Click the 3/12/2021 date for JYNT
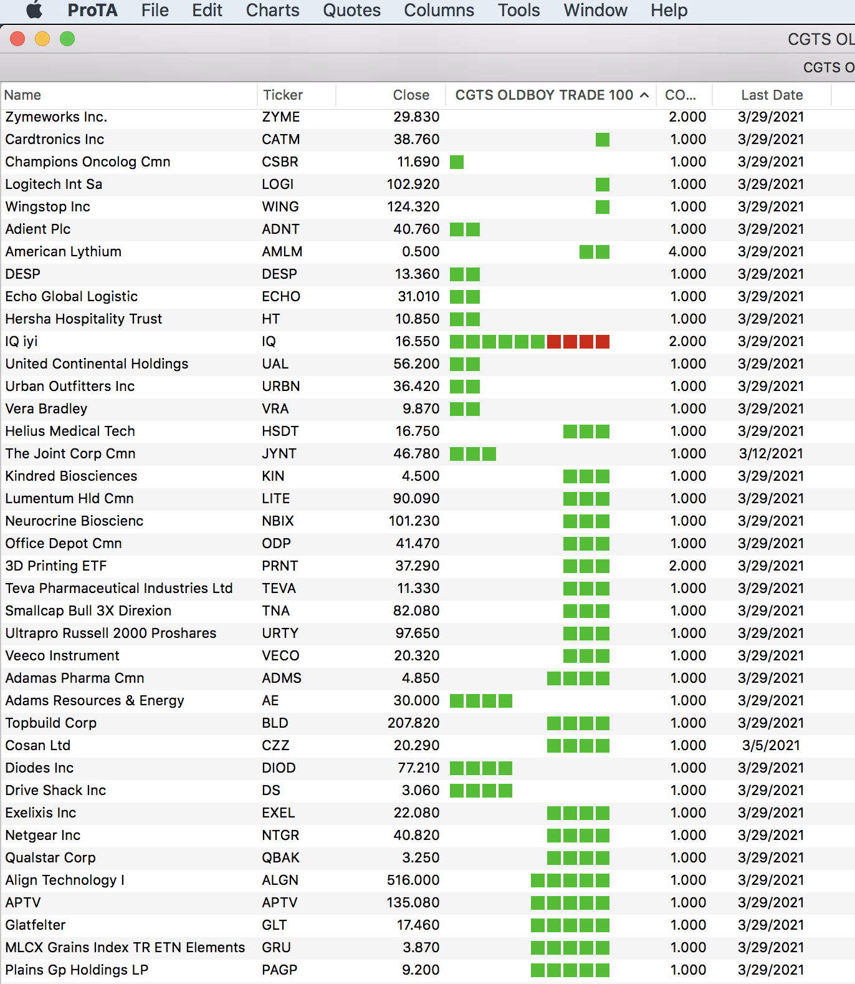The image size is (855, 984). (x=771, y=453)
